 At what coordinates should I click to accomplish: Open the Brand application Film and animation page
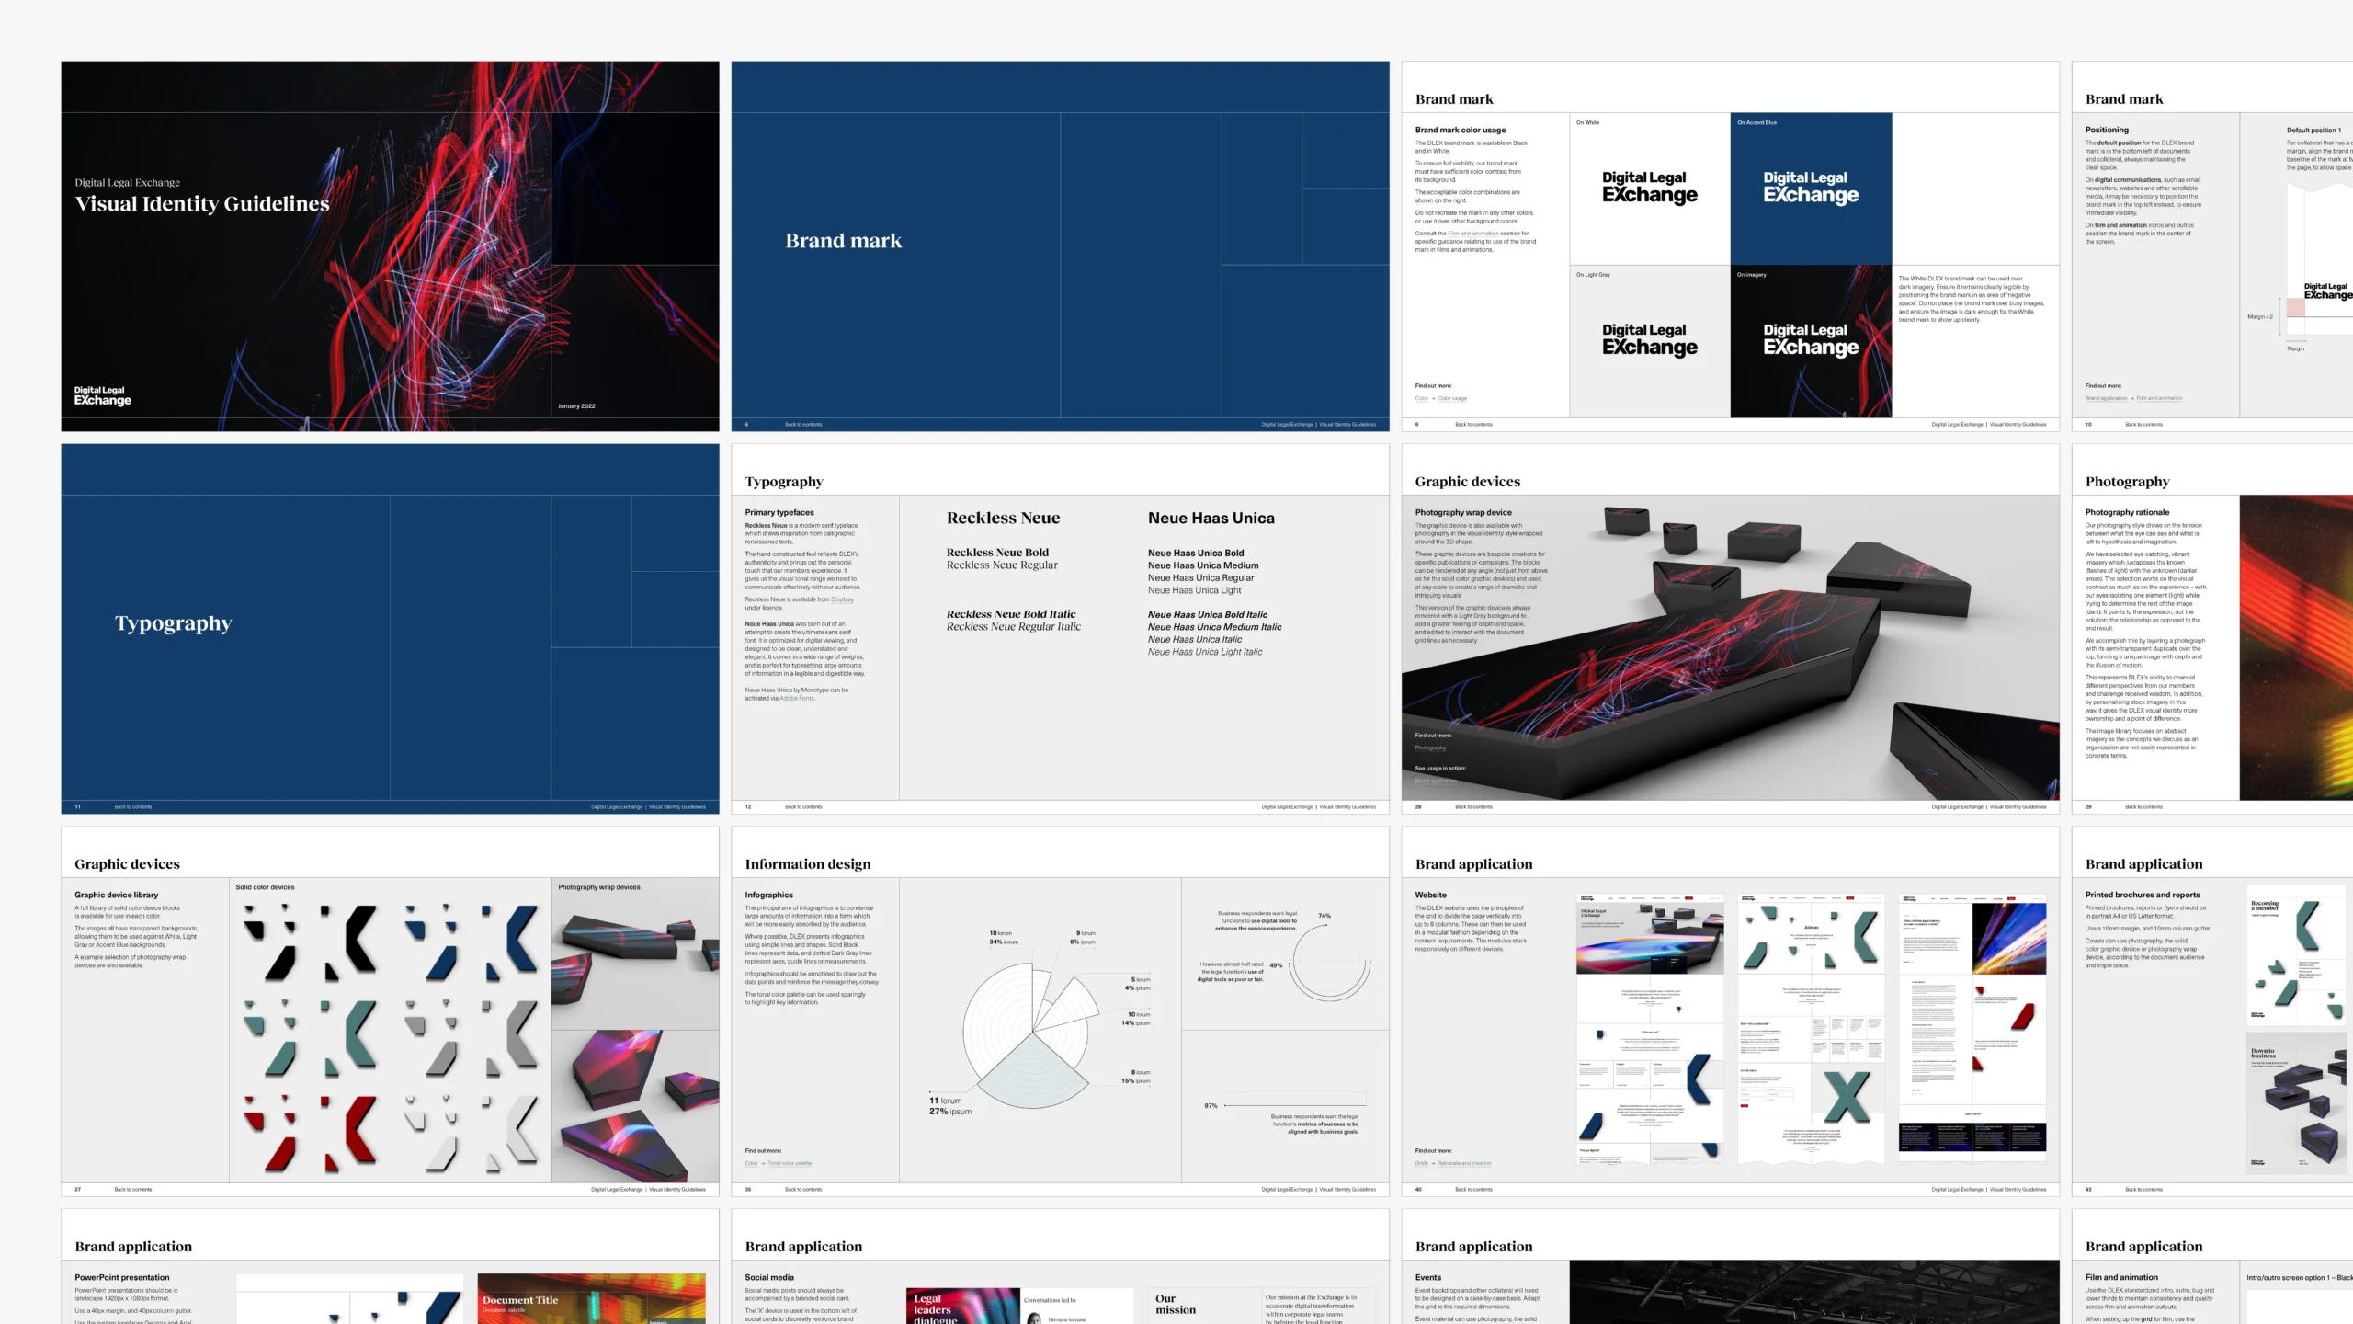(x=2212, y=1267)
